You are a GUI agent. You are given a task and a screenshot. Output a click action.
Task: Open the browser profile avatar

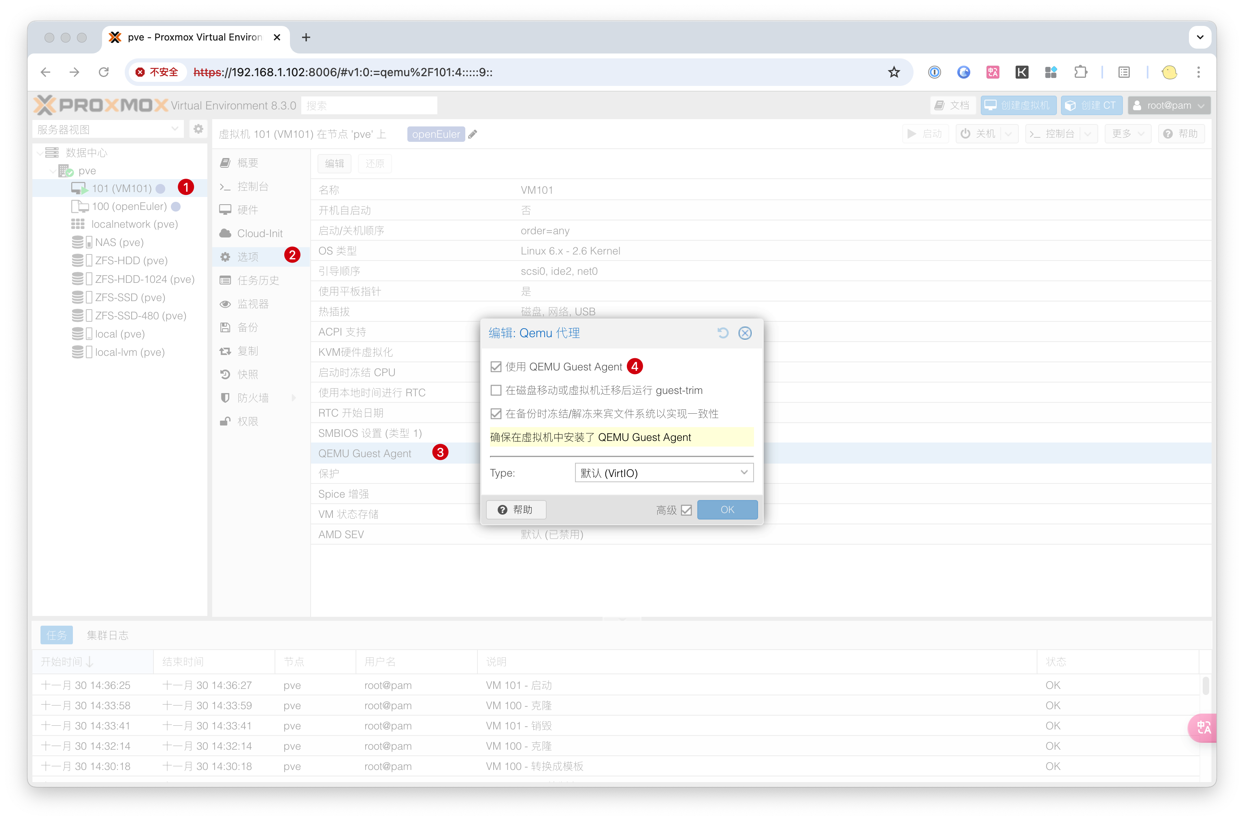click(1169, 72)
